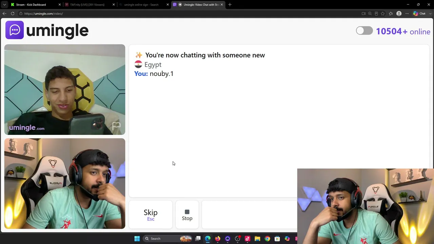The height and width of the screenshot is (244, 434).
Task: Open the browser Settings and more menu
Action: [407, 14]
